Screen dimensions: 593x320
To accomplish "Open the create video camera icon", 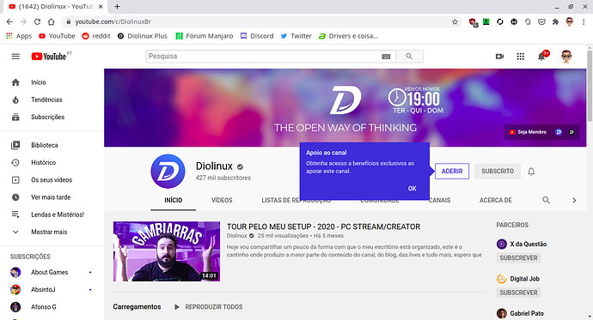I will click(499, 57).
